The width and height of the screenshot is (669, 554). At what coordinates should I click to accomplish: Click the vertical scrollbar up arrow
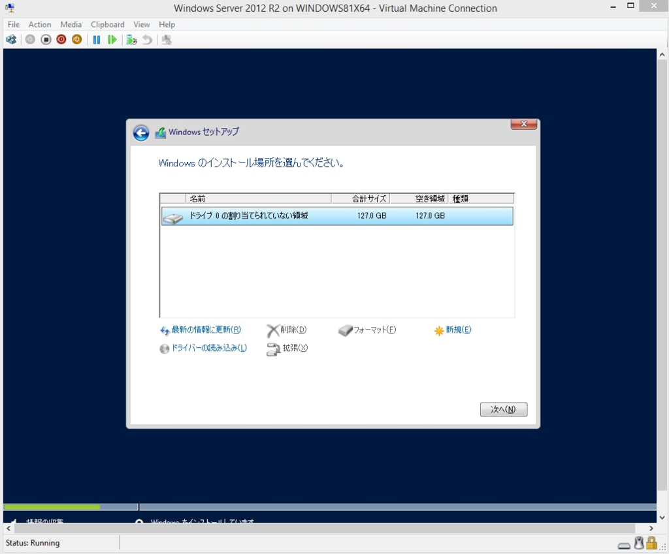pos(662,55)
